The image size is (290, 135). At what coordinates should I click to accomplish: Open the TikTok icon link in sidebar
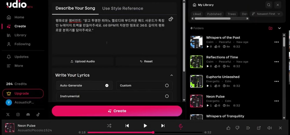[38, 115]
